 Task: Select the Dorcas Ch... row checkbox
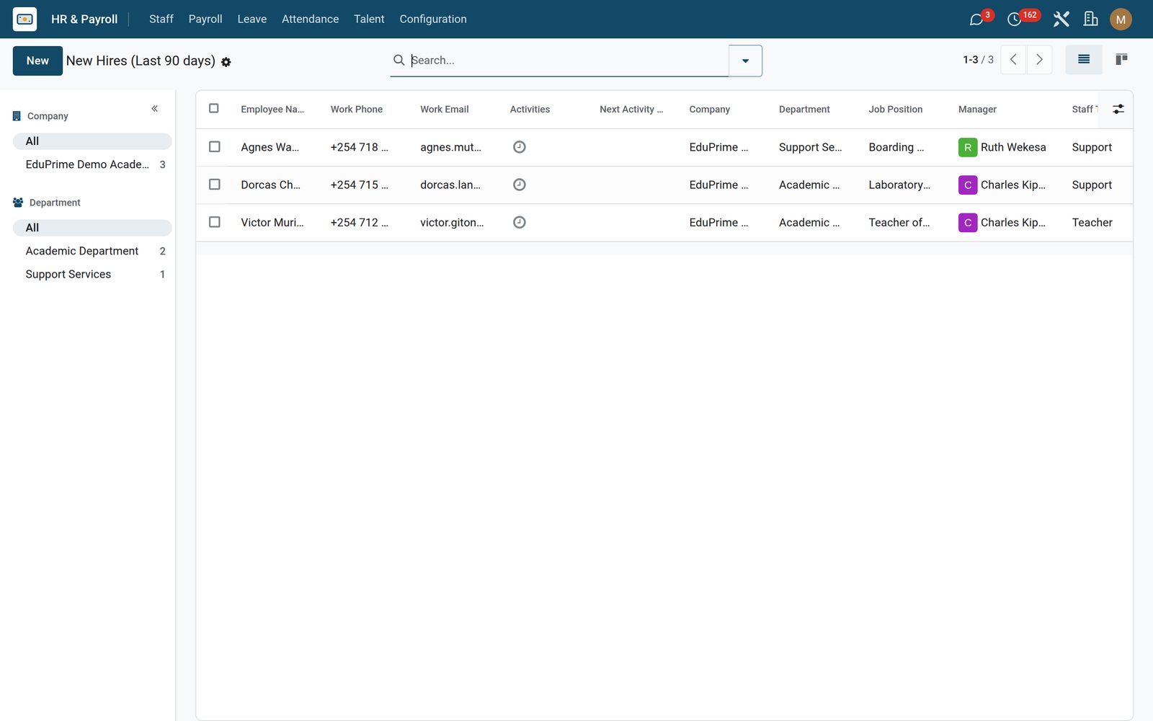[x=215, y=184]
